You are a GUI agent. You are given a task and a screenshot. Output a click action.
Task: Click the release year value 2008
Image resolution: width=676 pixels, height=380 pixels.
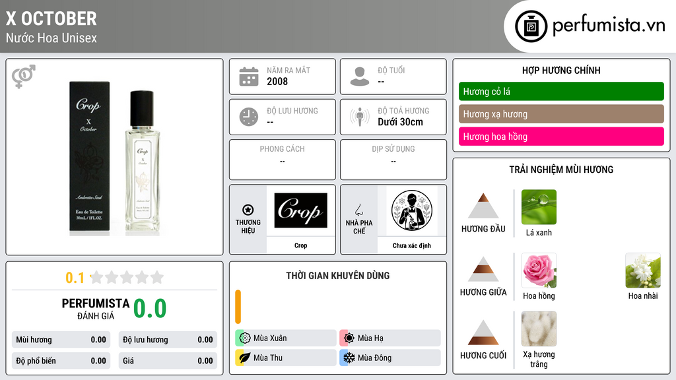[277, 81]
